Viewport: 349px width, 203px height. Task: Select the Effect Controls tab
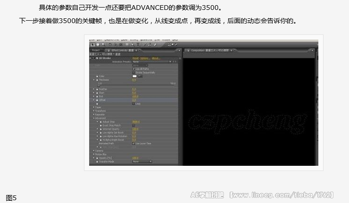point(123,50)
